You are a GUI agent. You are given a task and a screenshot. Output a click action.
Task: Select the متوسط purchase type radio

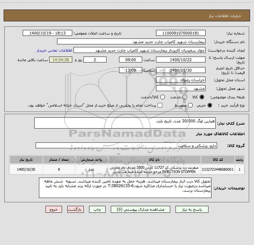(190, 105)
